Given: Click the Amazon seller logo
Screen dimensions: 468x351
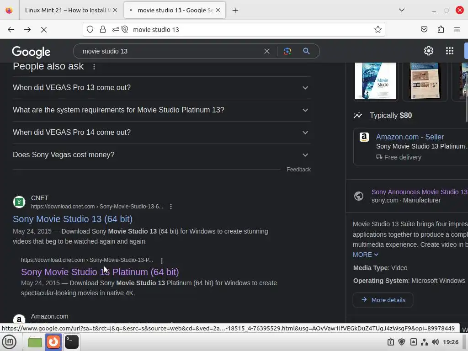Looking at the screenshot, I should [364, 137].
